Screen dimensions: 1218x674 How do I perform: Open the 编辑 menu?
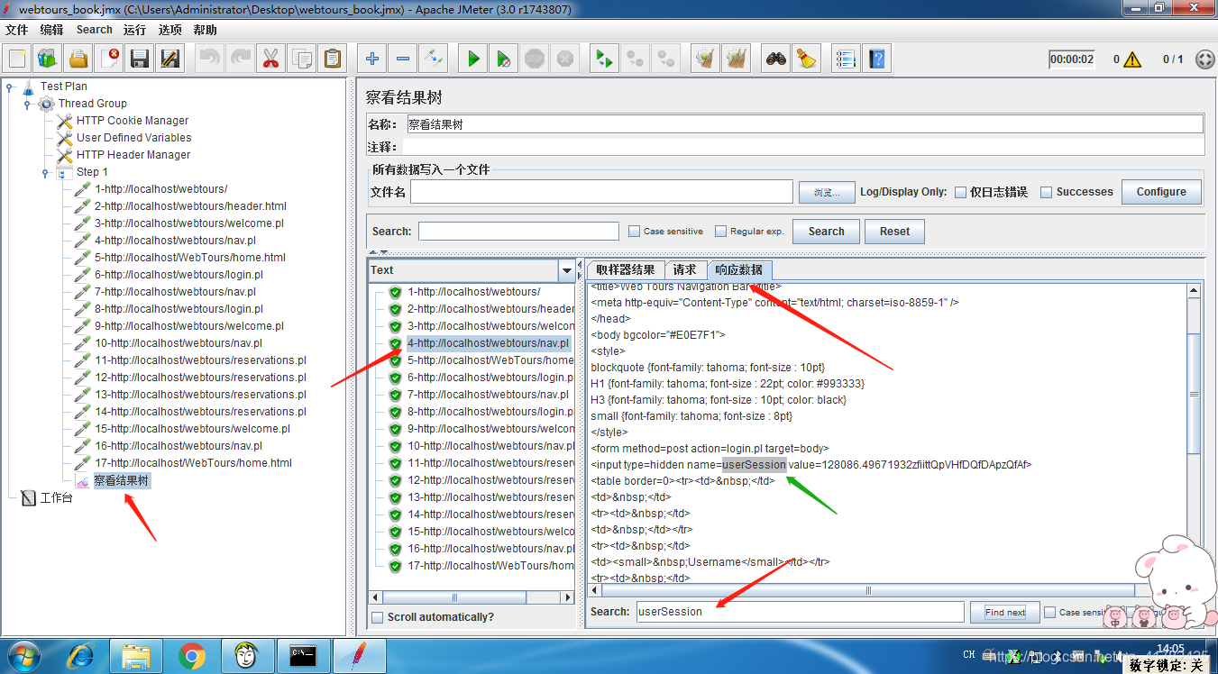pos(51,30)
